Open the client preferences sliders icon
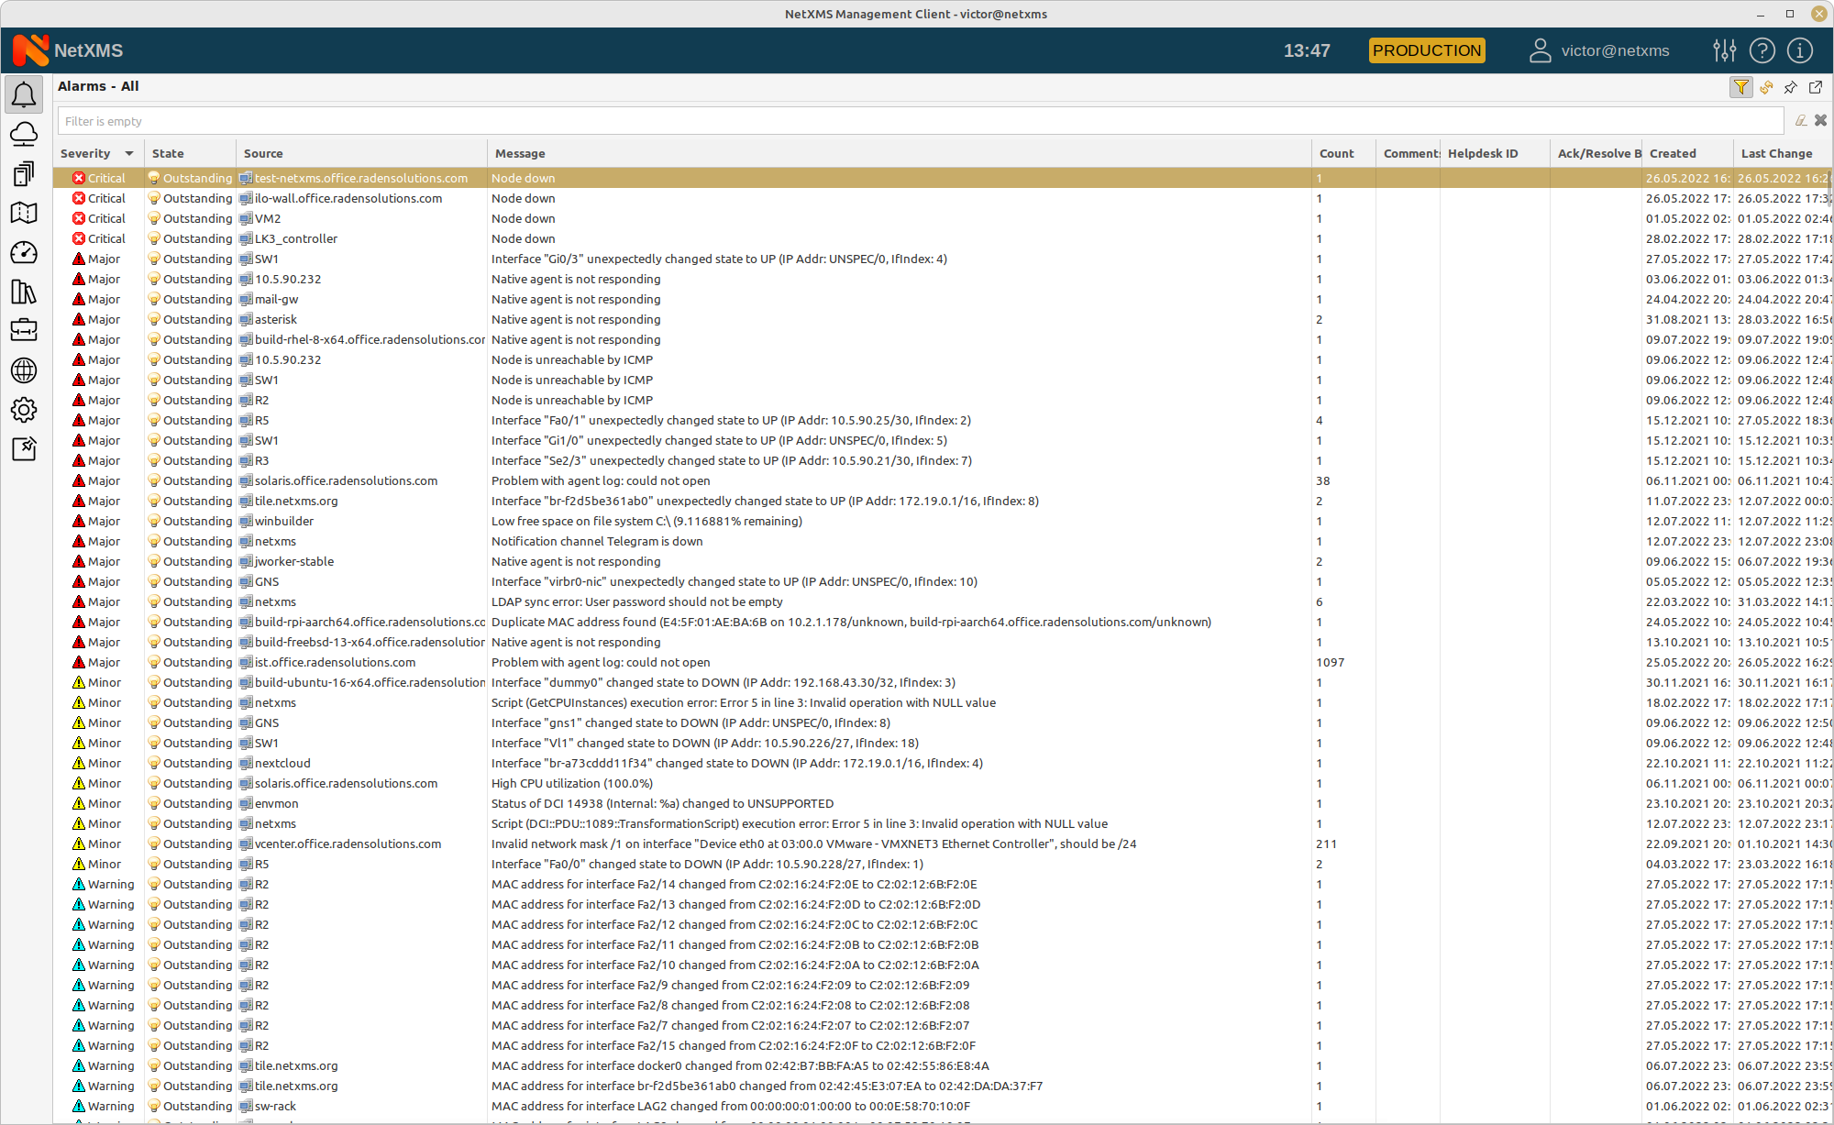Screen dimensions: 1834x1125 [1724, 50]
